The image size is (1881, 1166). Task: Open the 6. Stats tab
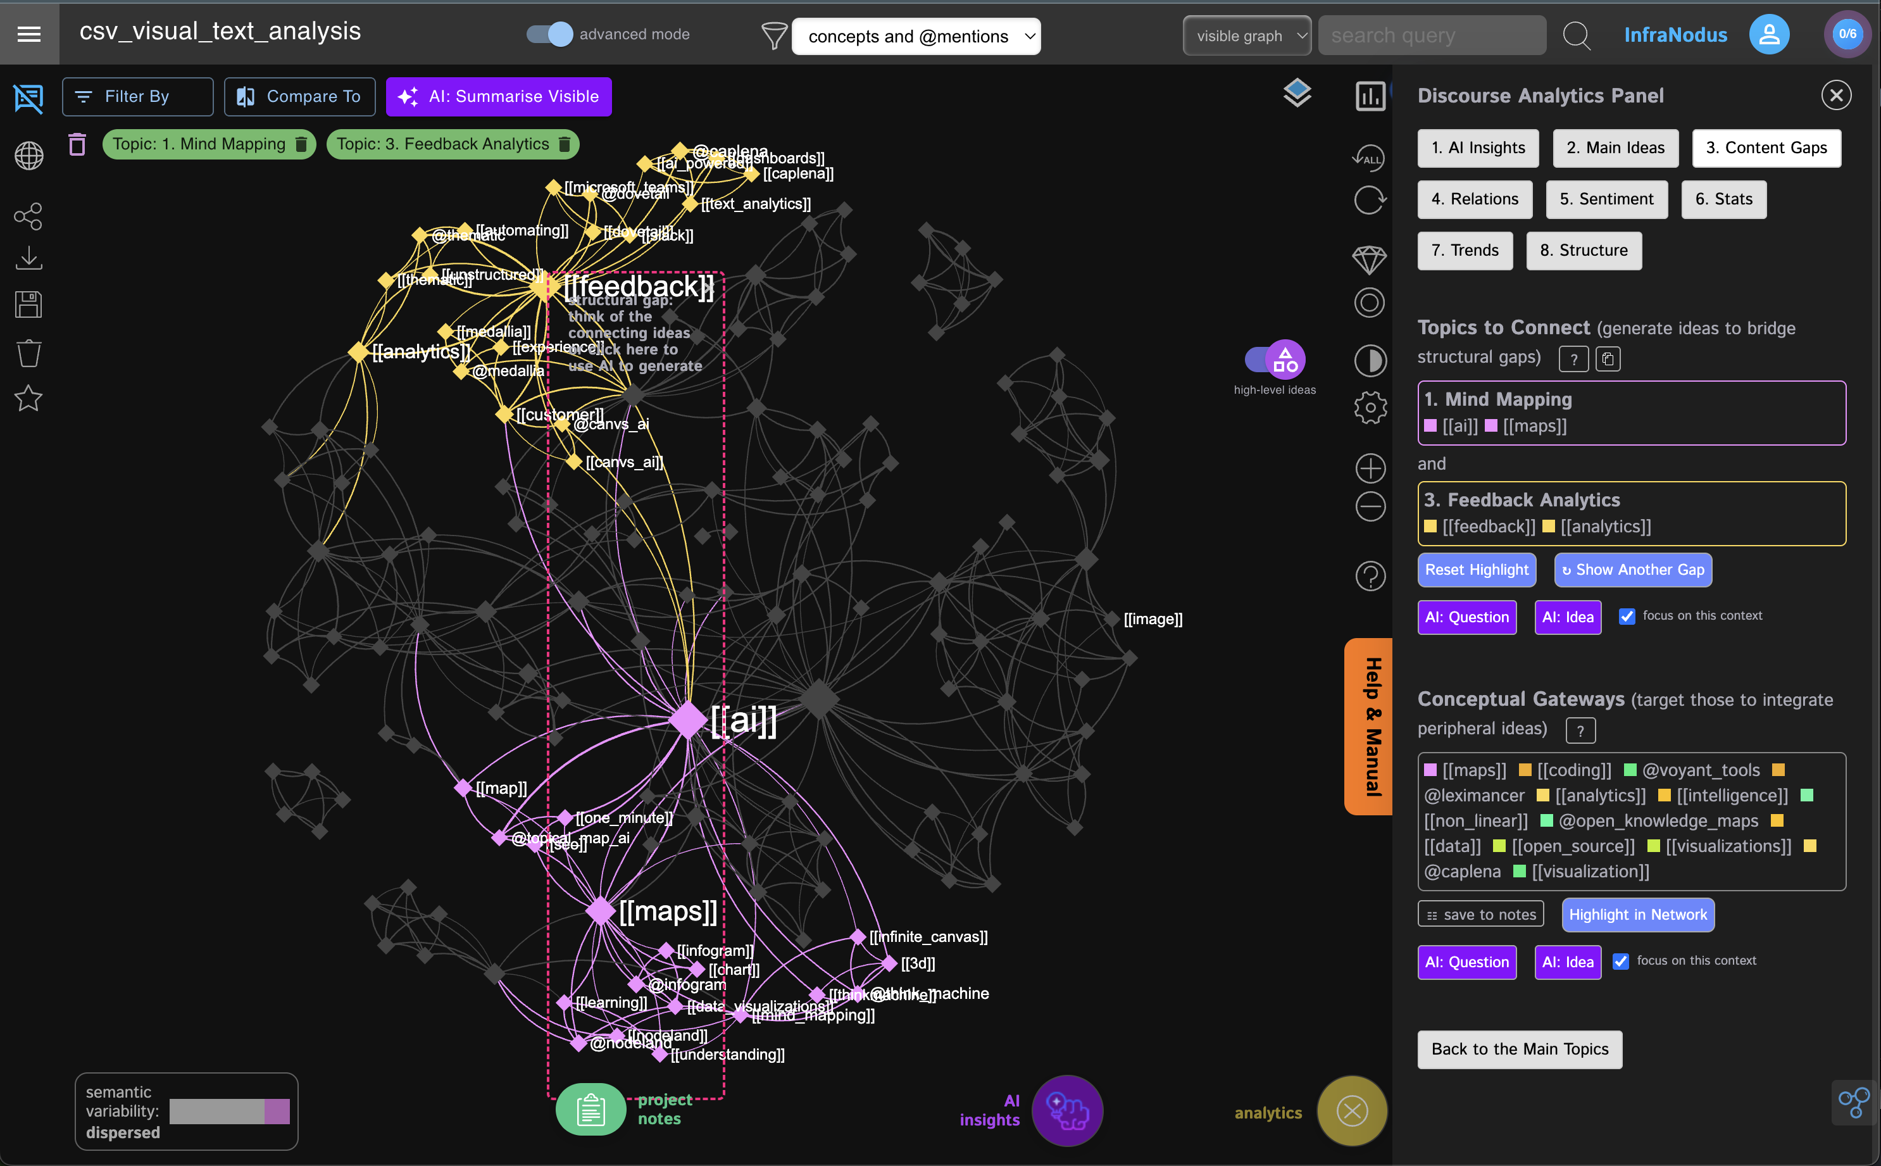click(x=1724, y=200)
